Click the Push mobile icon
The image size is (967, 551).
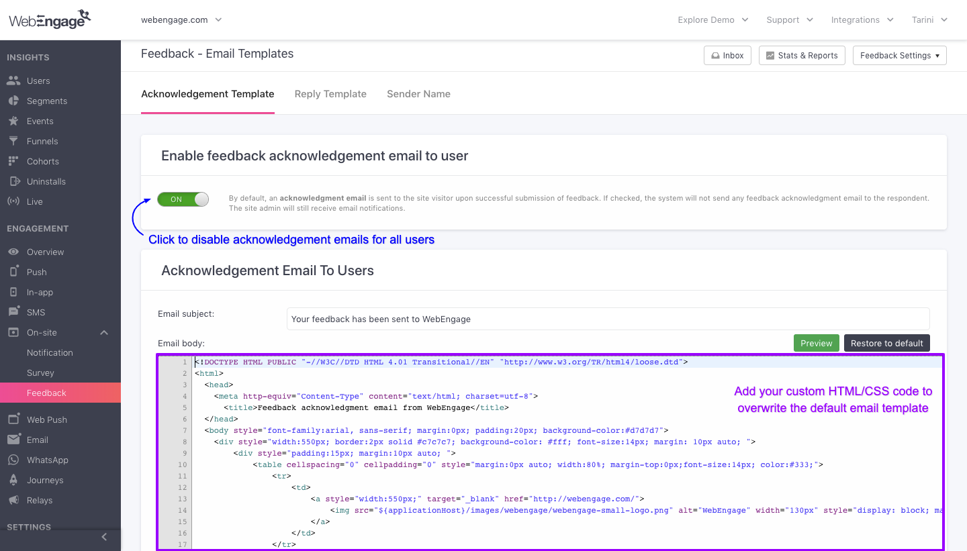(13, 271)
